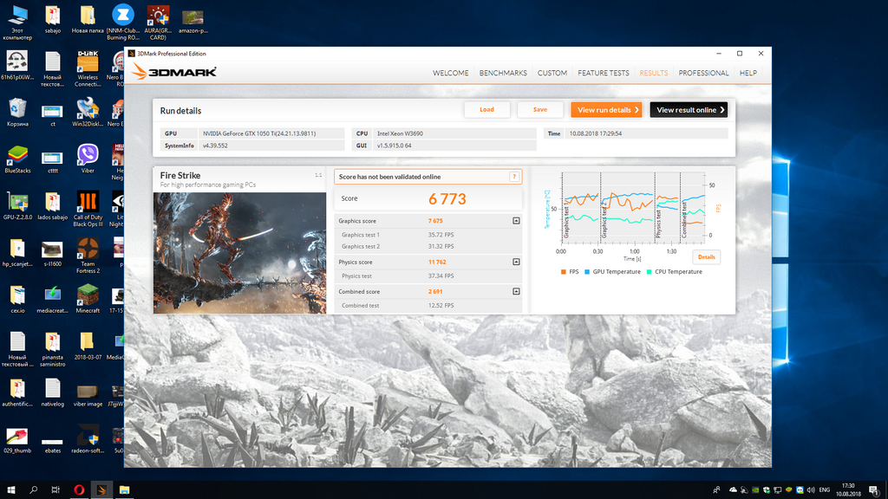Collapse the Physics score section
Image resolution: width=888 pixels, height=499 pixels.
point(516,262)
